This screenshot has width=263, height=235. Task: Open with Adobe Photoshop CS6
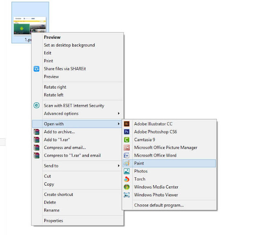click(x=155, y=132)
